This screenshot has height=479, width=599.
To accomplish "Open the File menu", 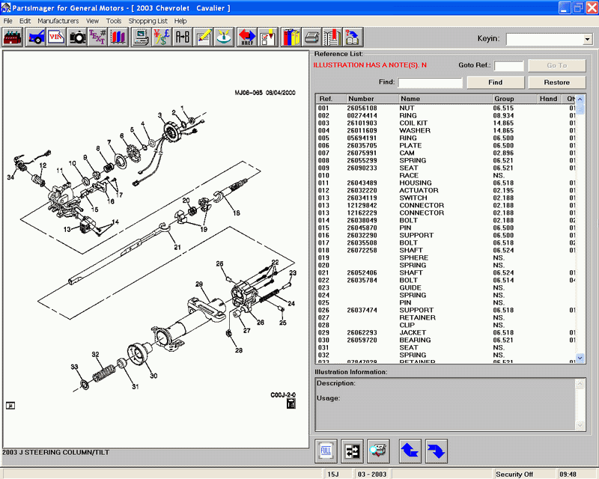I will [x=7, y=21].
